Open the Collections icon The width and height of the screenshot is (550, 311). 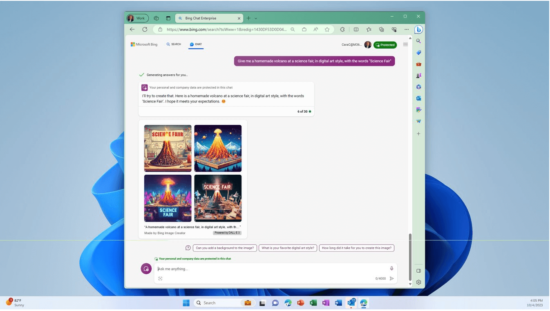(x=382, y=29)
